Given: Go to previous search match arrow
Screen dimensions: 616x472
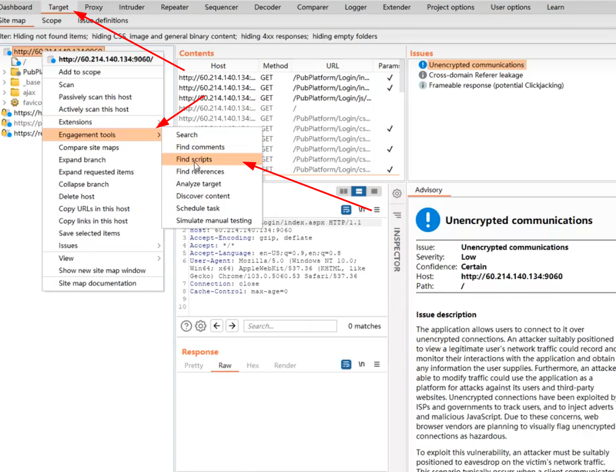Looking at the screenshot, I should 217,326.
